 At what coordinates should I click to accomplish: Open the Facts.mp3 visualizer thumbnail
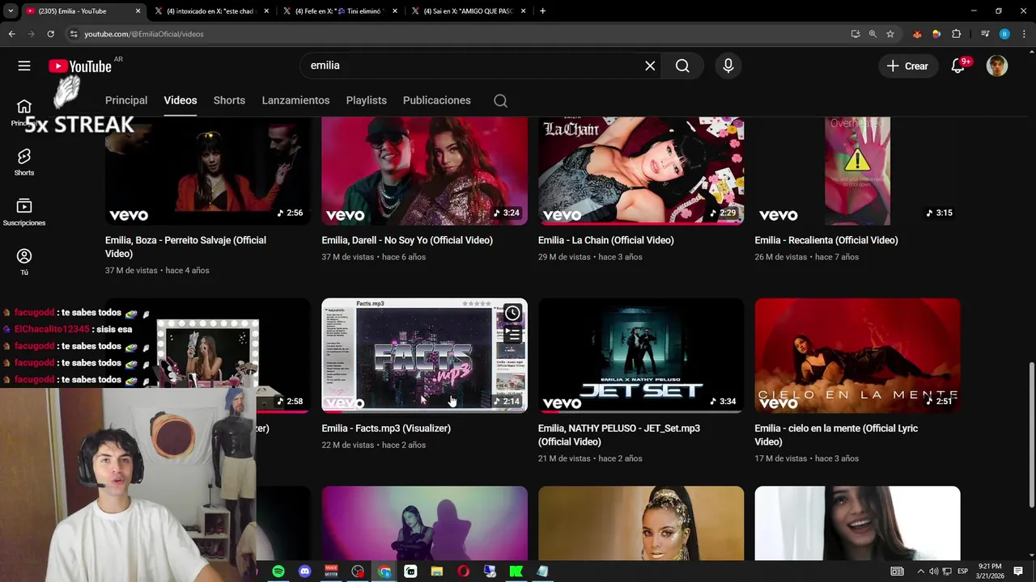[x=424, y=356]
